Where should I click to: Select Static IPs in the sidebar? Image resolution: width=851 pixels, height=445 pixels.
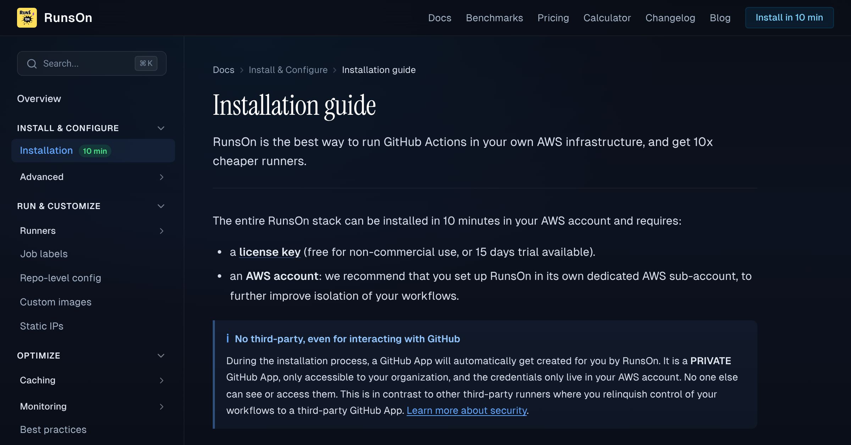pyautogui.click(x=42, y=326)
